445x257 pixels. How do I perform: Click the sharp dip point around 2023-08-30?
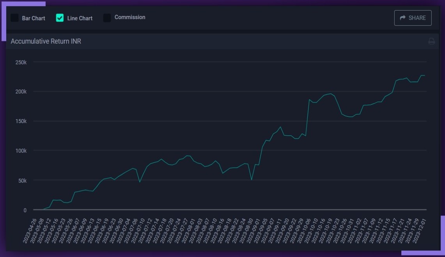click(252, 180)
